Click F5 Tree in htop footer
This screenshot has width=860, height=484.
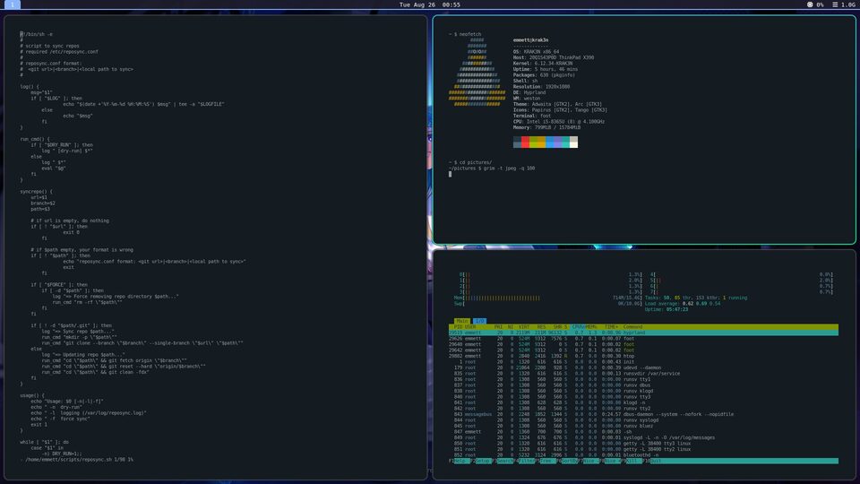coord(546,461)
